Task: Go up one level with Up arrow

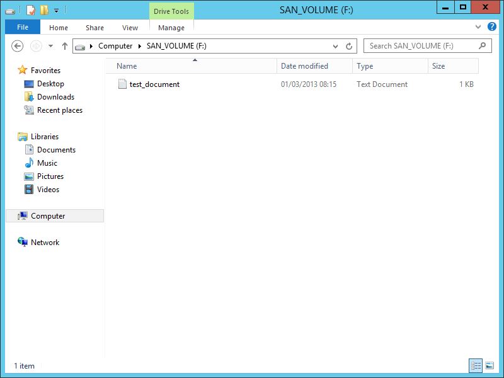Action: click(x=64, y=46)
